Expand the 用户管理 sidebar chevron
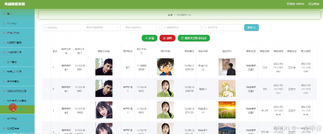The height and width of the screenshot is (134, 323). point(31,119)
